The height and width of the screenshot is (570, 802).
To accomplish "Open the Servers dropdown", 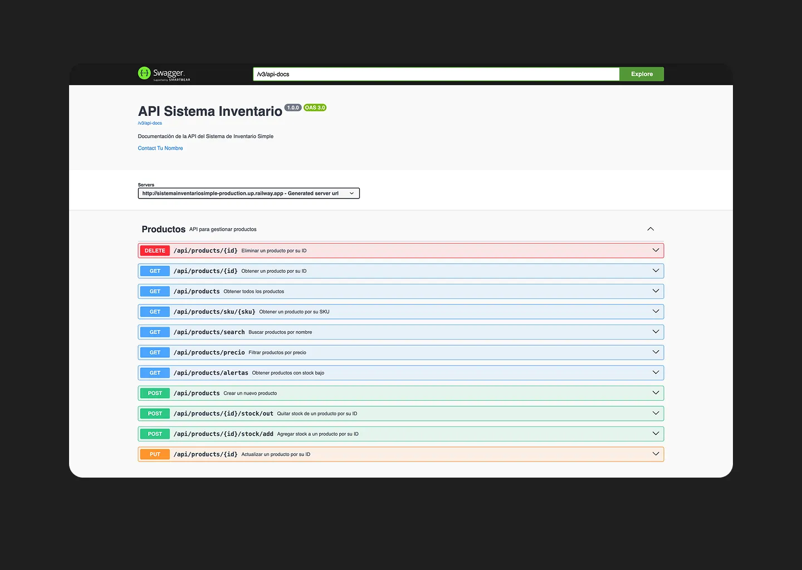I will [248, 193].
